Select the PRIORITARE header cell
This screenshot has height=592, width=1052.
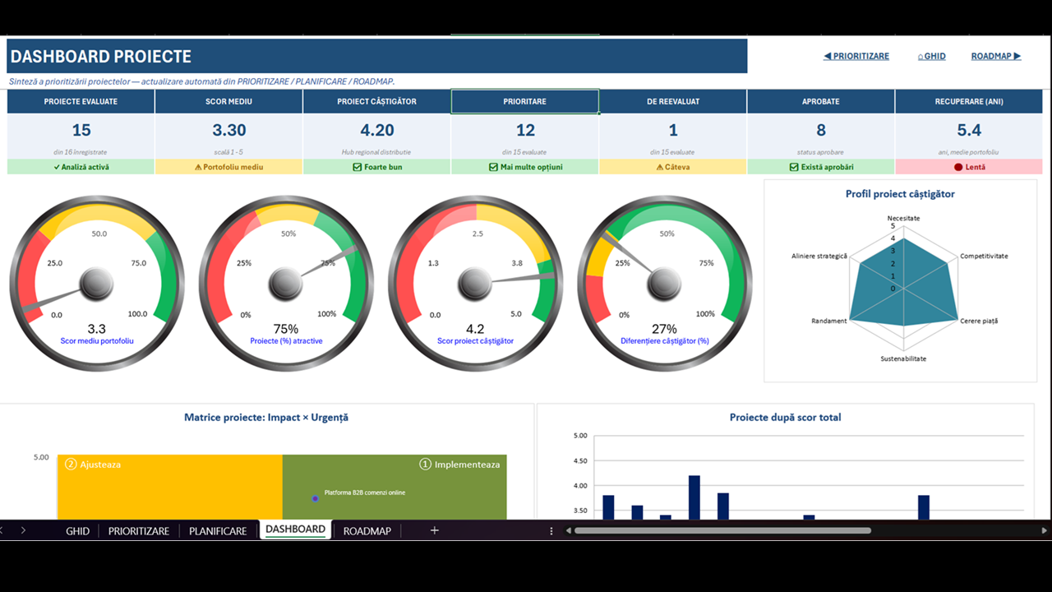[525, 101]
